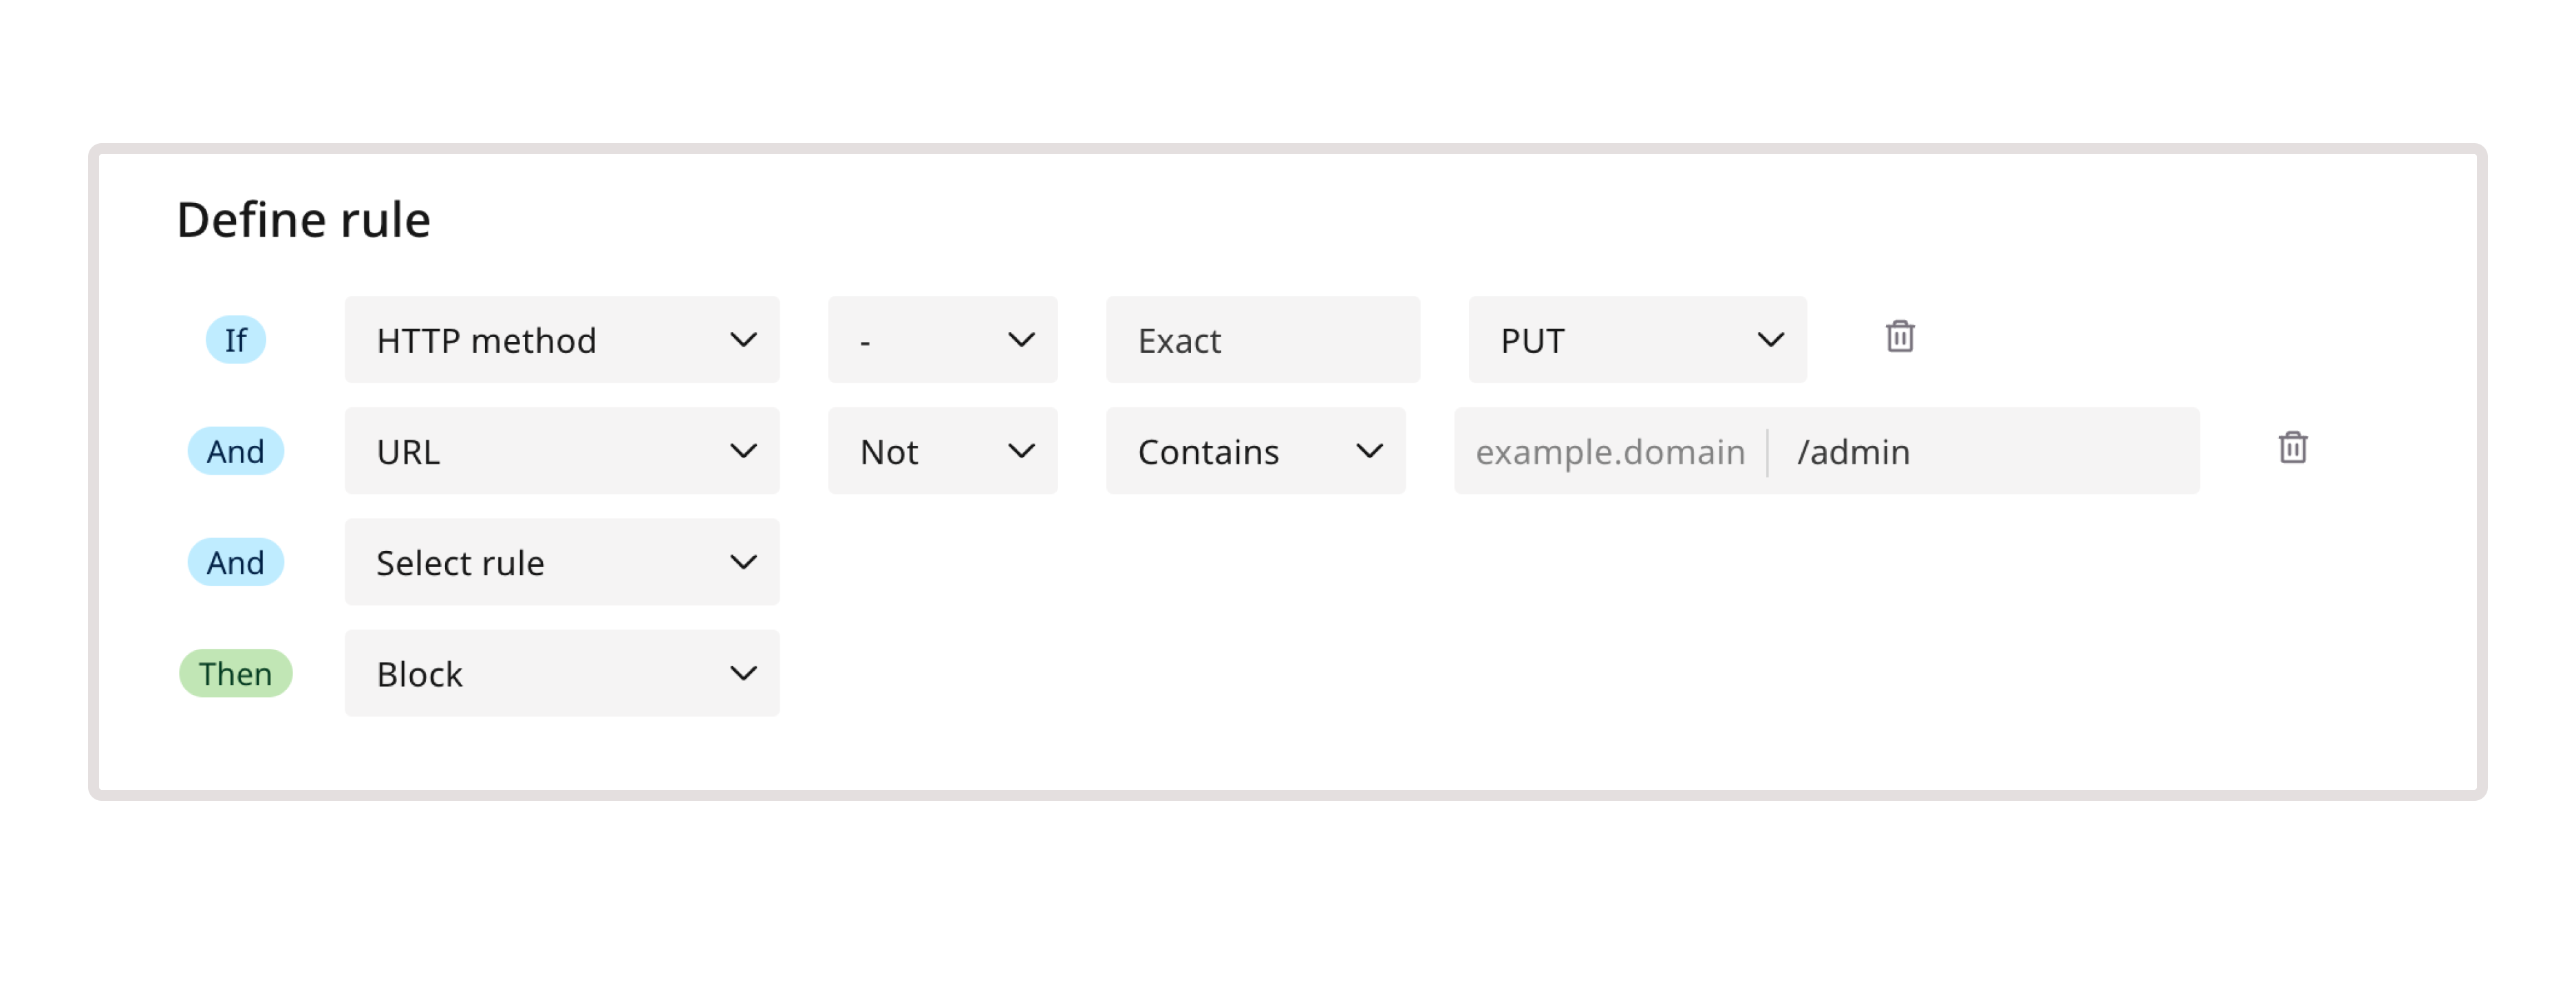The image size is (2576, 988).
Task: Click the divider between example.domain and /admin
Action: click(x=1768, y=452)
